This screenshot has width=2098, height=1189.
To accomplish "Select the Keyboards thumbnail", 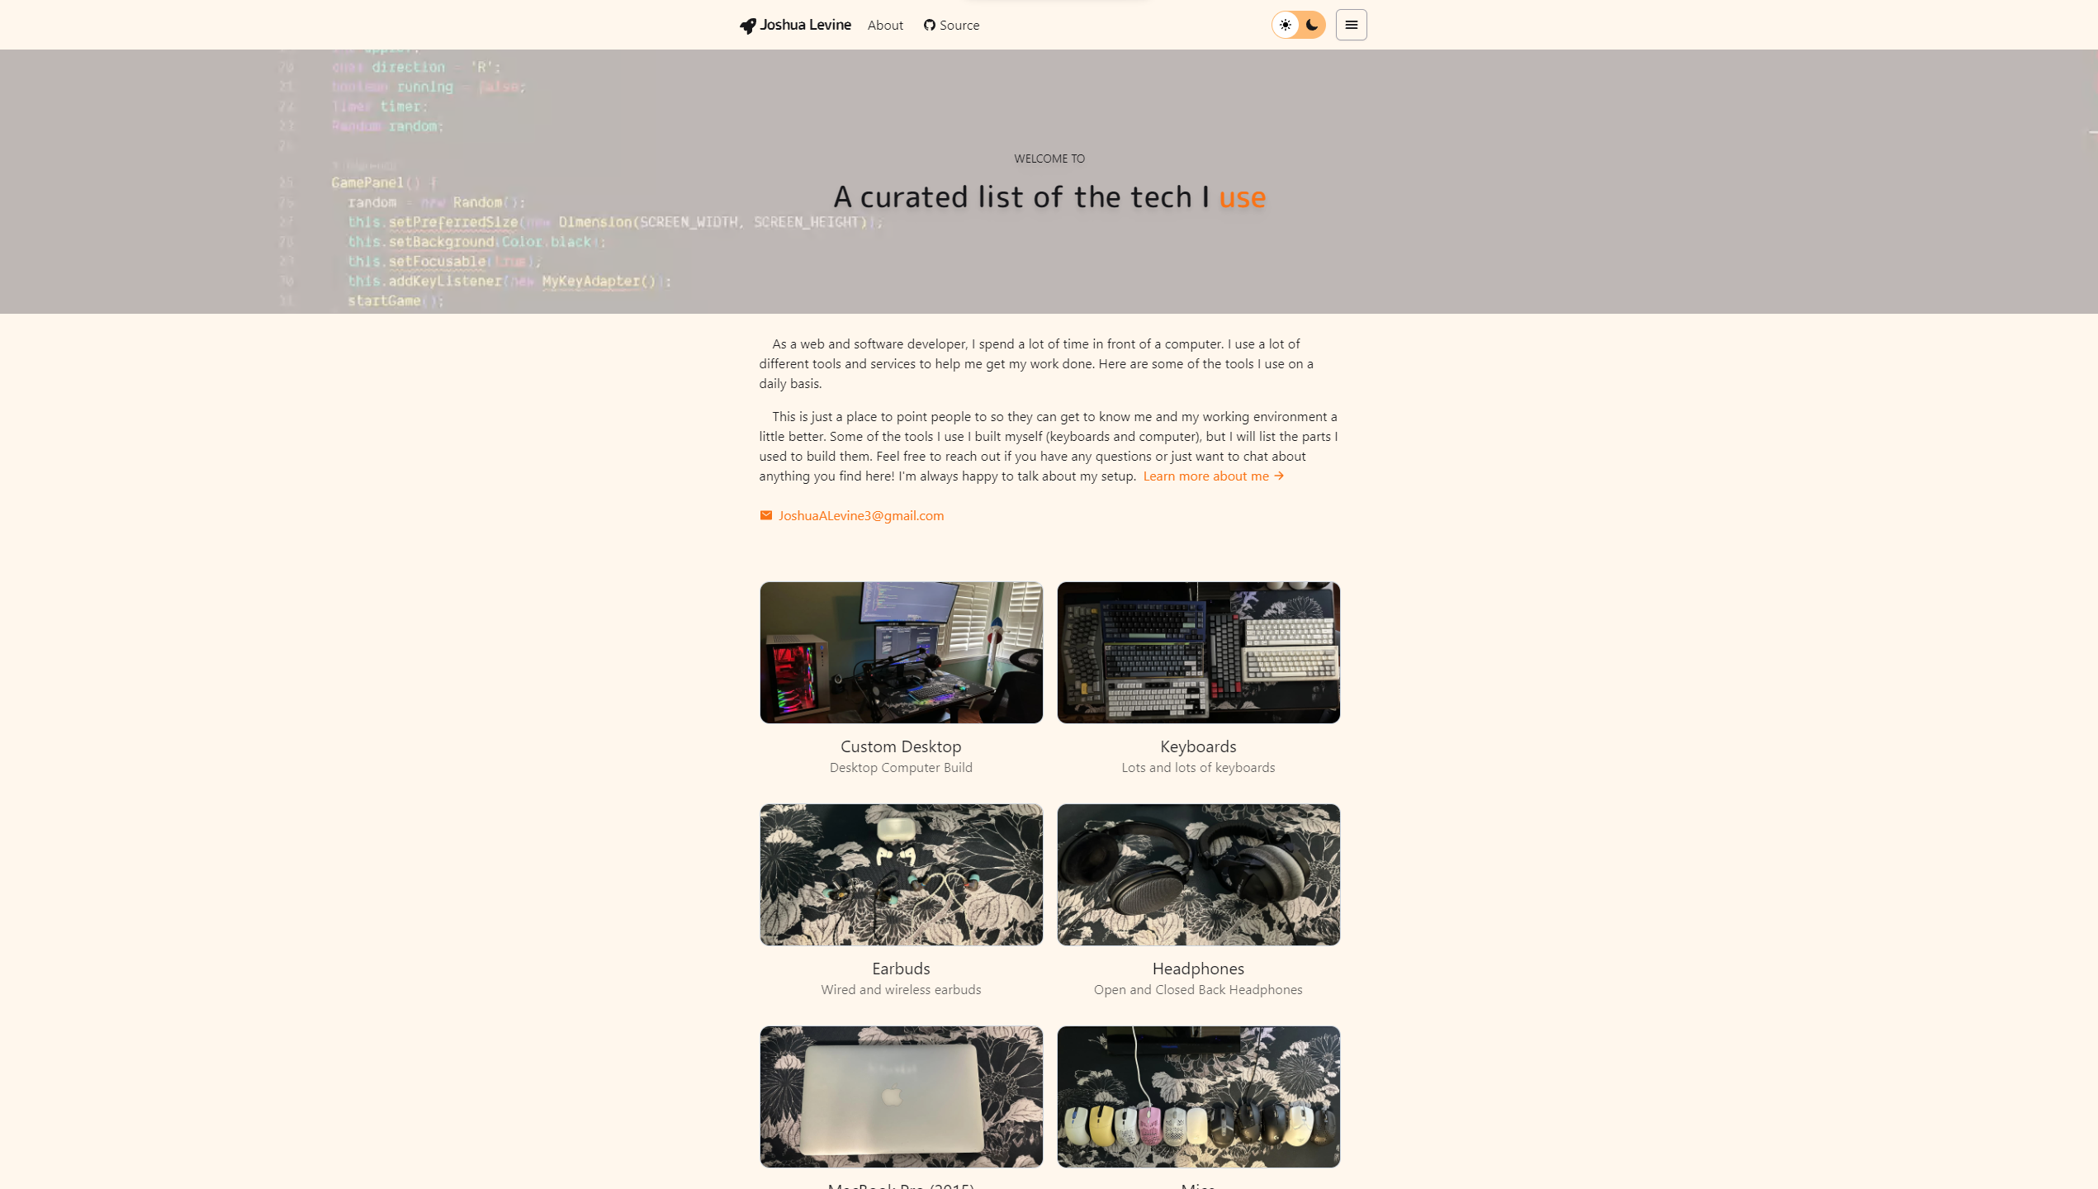I will coord(1197,651).
